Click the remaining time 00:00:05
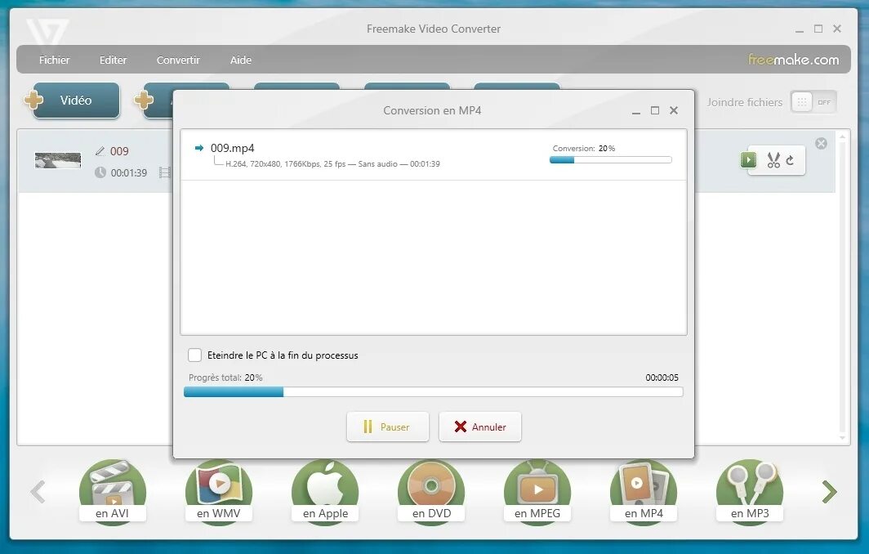The height and width of the screenshot is (554, 869). pos(662,378)
